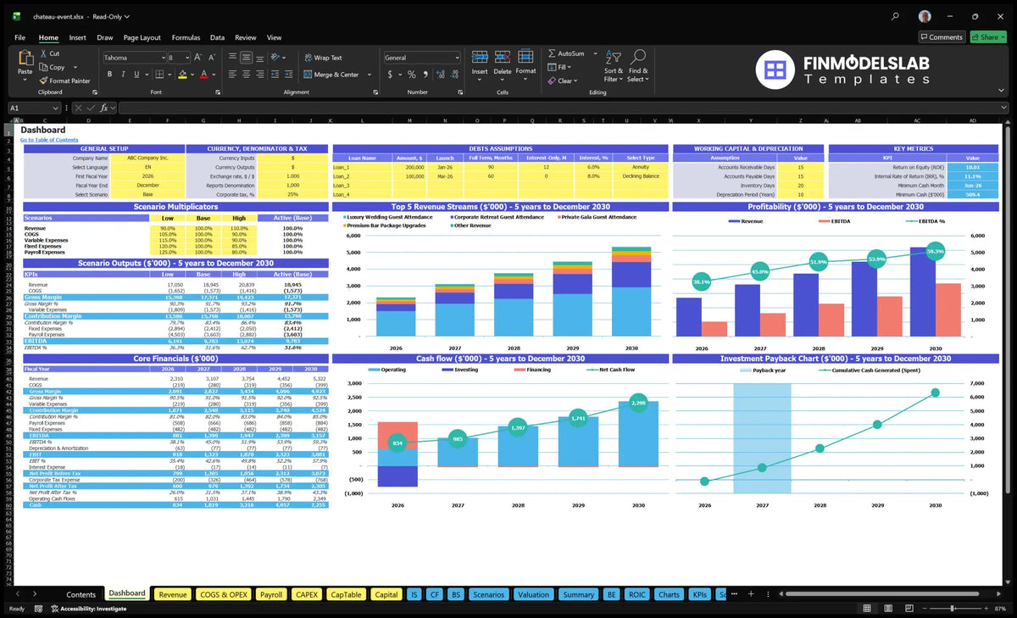Add a new sheet with plus button
This screenshot has height=618, width=1017.
coord(751,594)
